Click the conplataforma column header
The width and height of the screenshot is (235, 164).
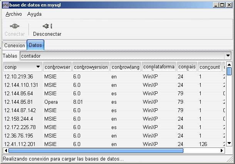point(159,67)
